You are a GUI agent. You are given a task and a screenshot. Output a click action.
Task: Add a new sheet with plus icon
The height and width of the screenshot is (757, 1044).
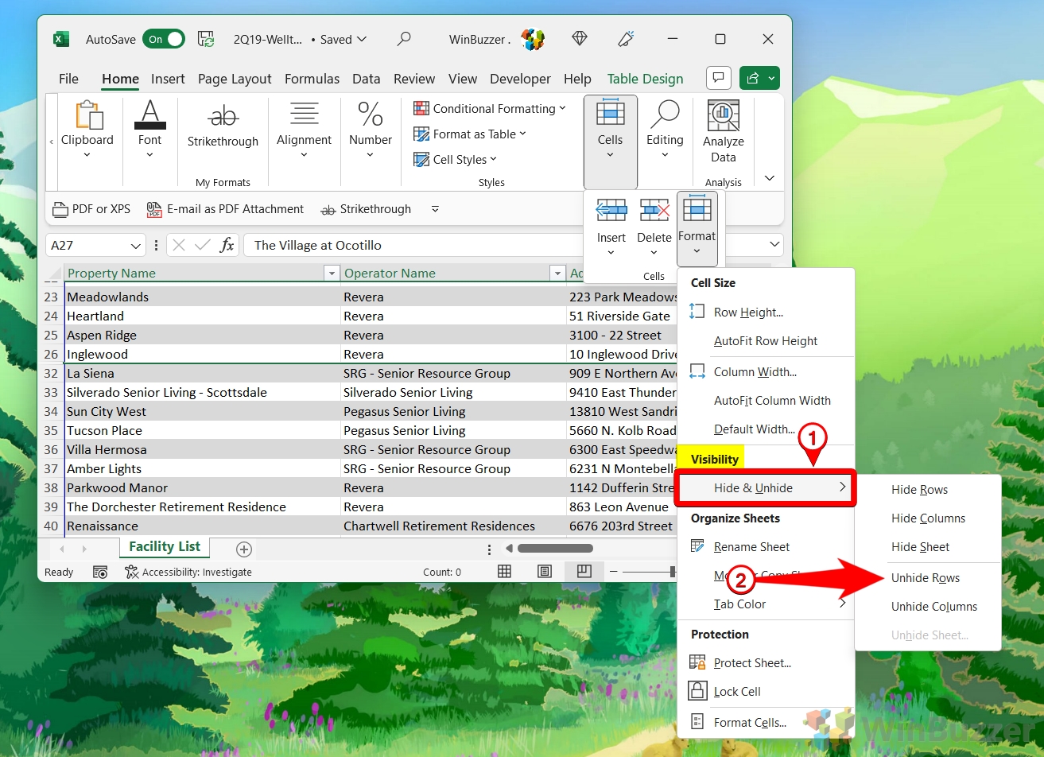244,549
